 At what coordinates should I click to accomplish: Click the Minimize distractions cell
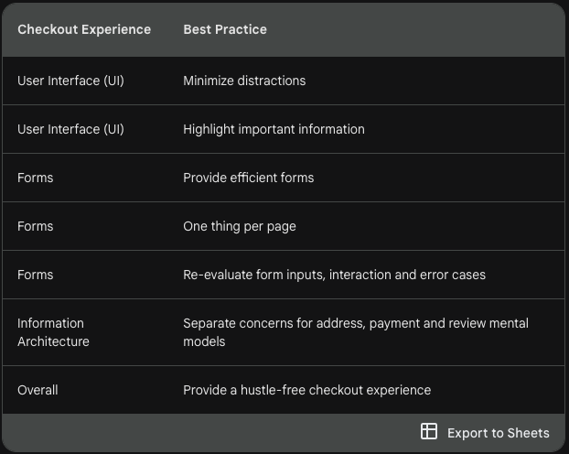coord(244,81)
